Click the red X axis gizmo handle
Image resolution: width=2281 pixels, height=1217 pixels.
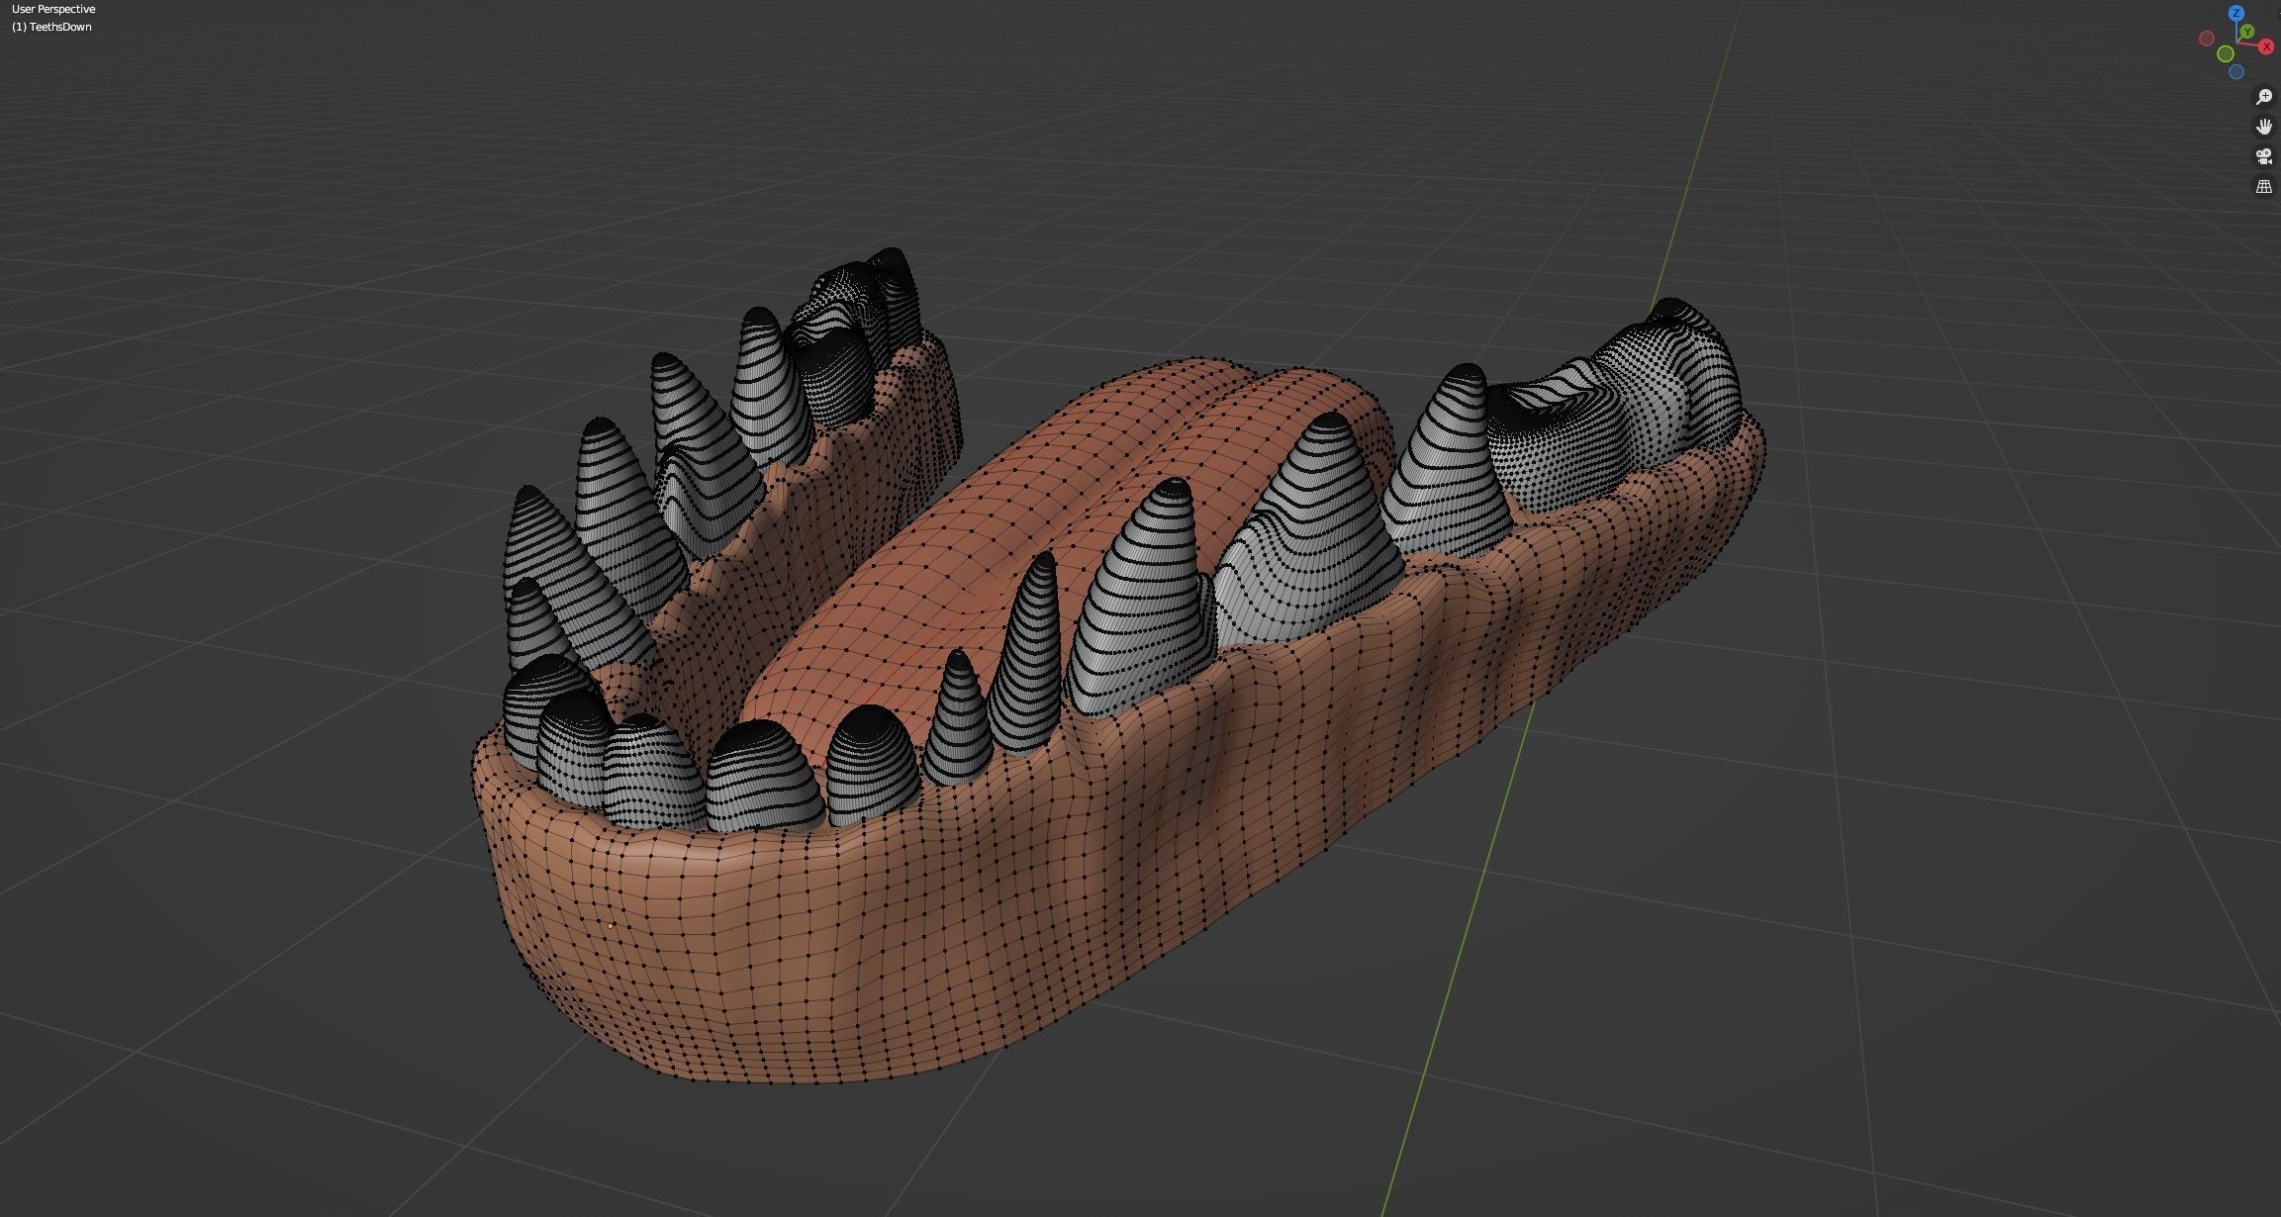point(2266,47)
